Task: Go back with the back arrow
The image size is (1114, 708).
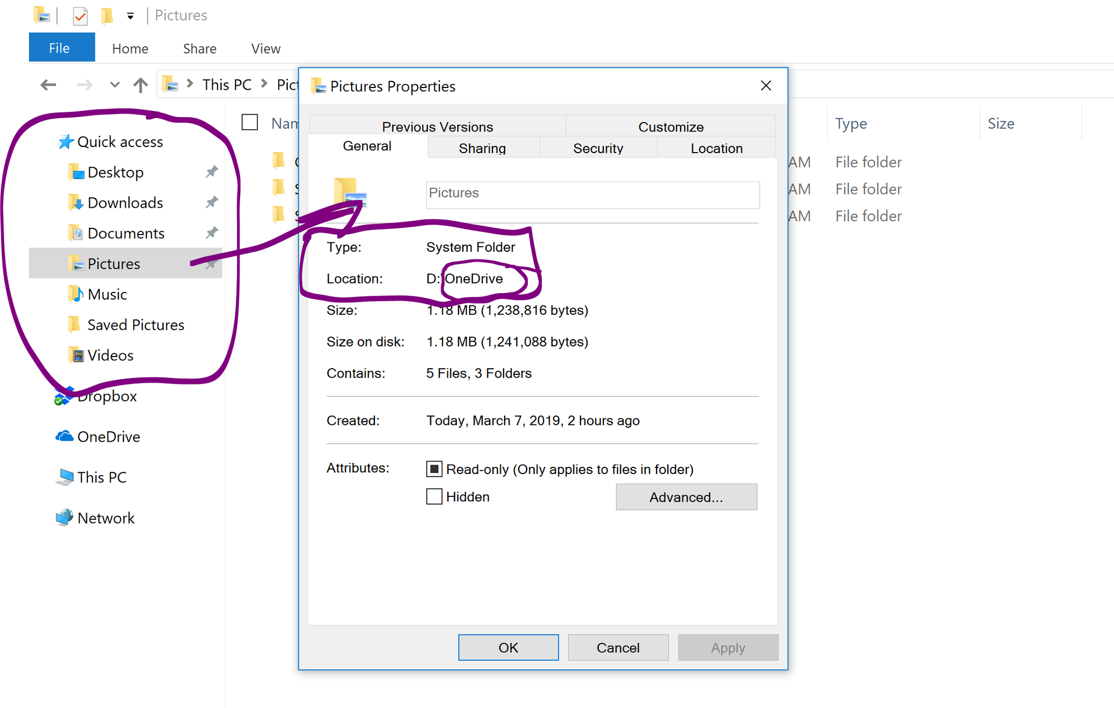Action: [48, 85]
